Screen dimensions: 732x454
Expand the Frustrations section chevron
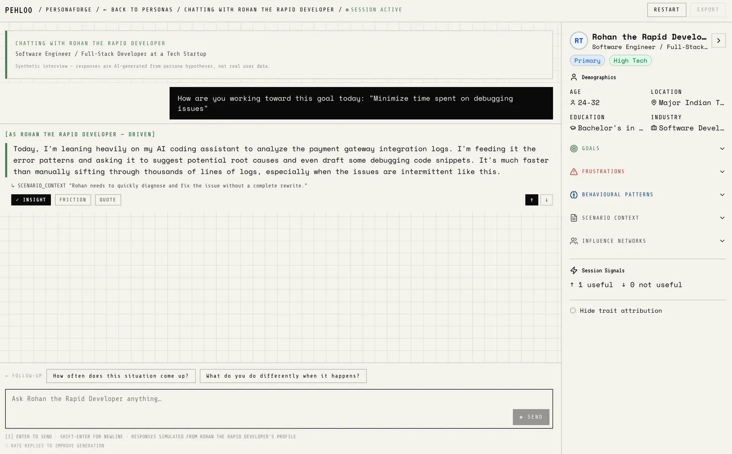(722, 172)
